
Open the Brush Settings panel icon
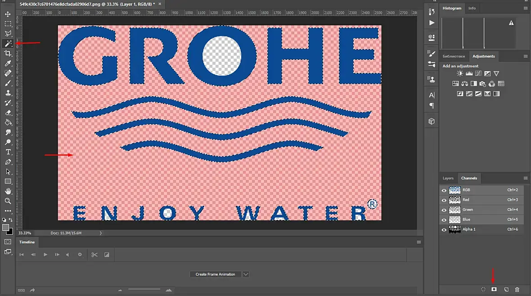pos(432,54)
